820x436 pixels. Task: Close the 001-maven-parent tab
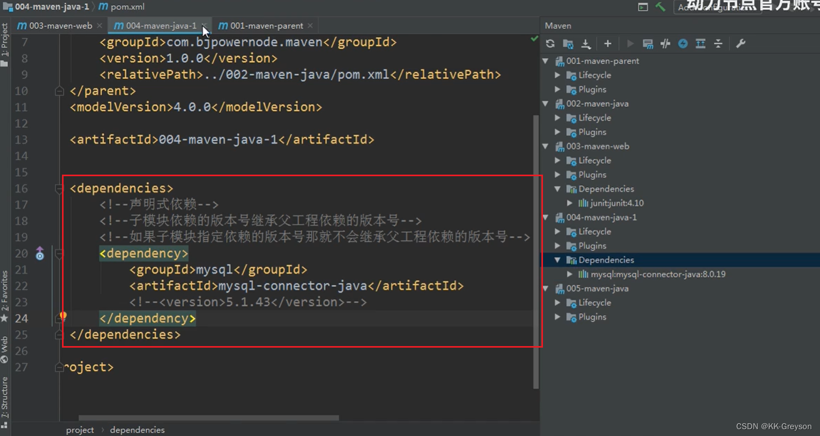click(310, 25)
